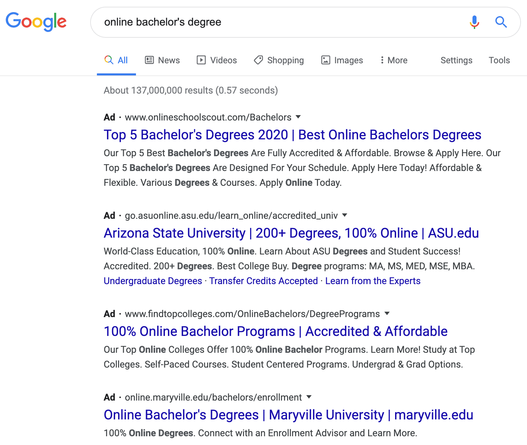Click the online.maryville.edu/bachelors/enrollment URL text

click(213, 397)
